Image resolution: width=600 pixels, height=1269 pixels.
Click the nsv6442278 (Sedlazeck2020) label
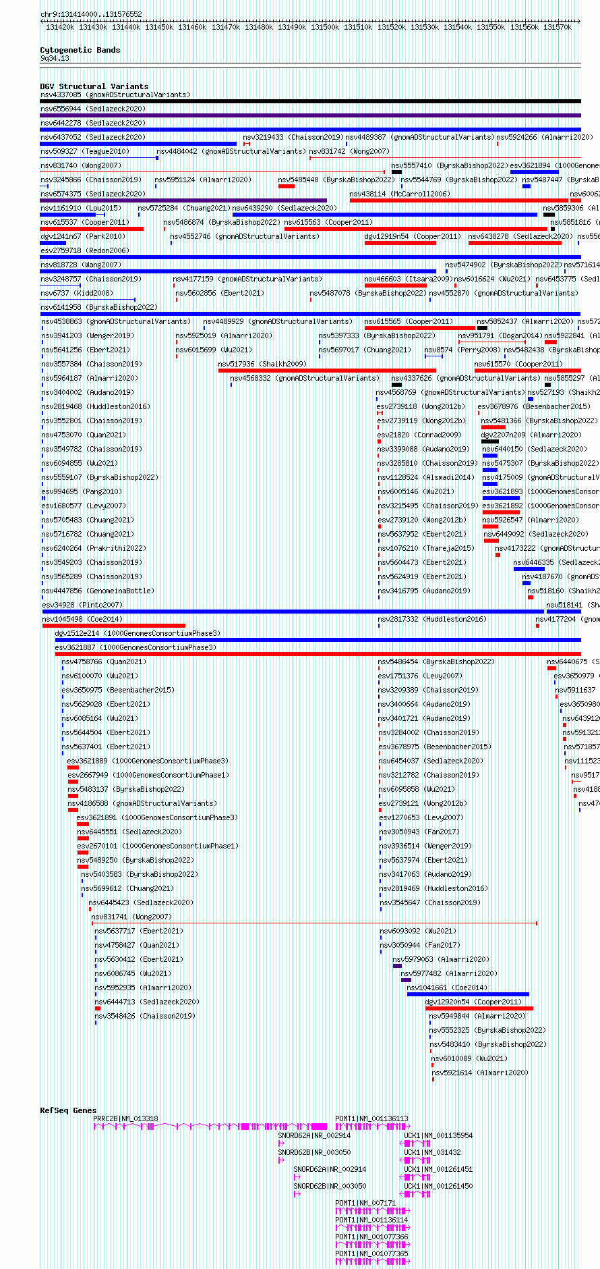point(93,123)
